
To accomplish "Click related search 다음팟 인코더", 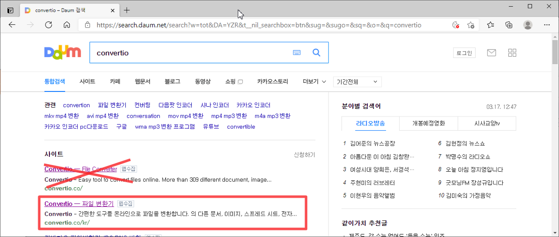I will point(176,105).
